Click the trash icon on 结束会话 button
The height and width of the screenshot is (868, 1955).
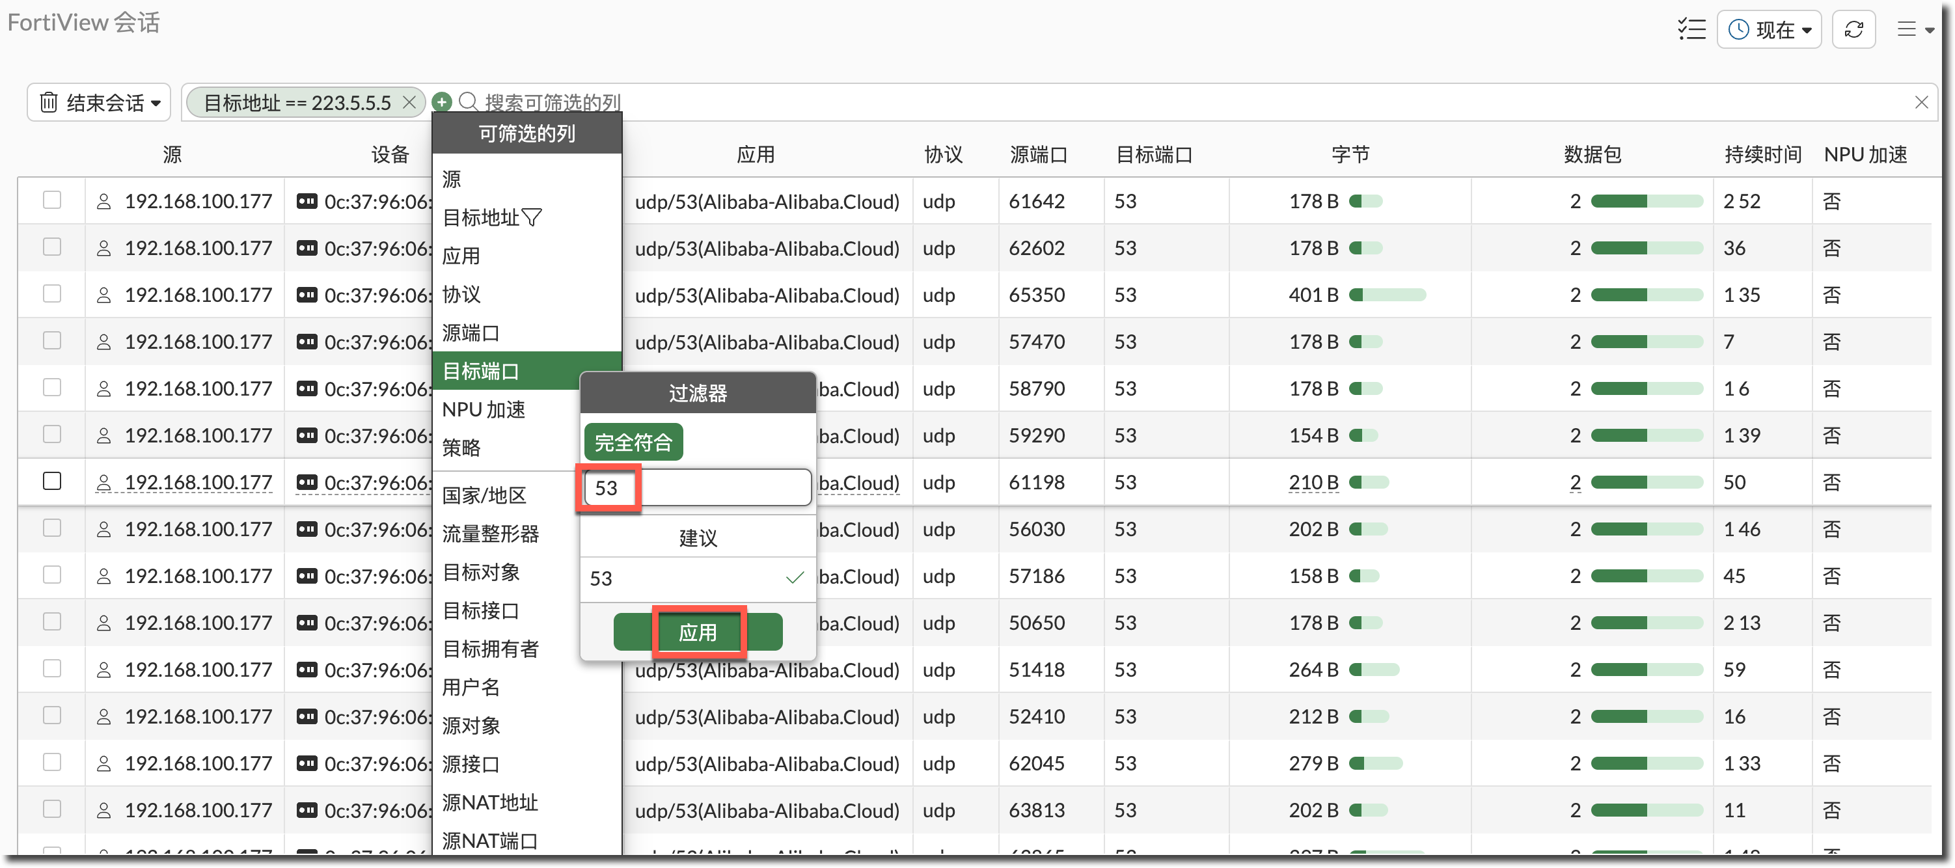(x=49, y=102)
